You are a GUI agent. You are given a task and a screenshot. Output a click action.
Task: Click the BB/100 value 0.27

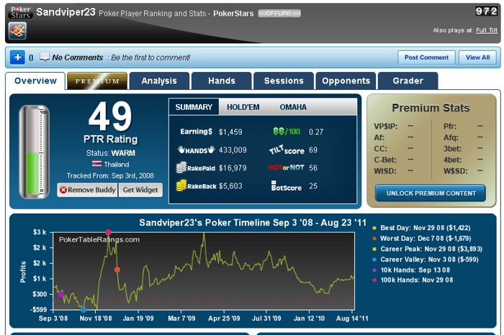[x=316, y=132]
